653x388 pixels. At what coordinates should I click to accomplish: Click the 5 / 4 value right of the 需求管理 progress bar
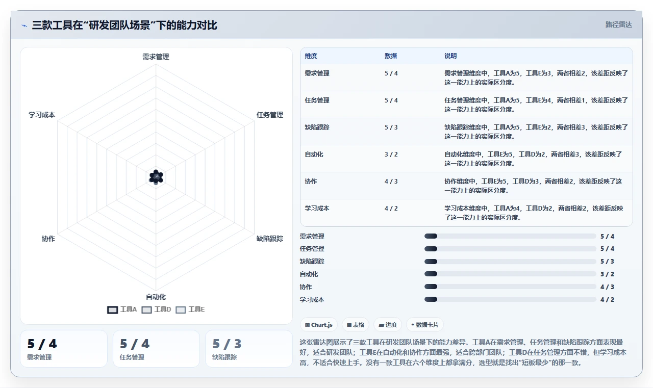coord(607,236)
